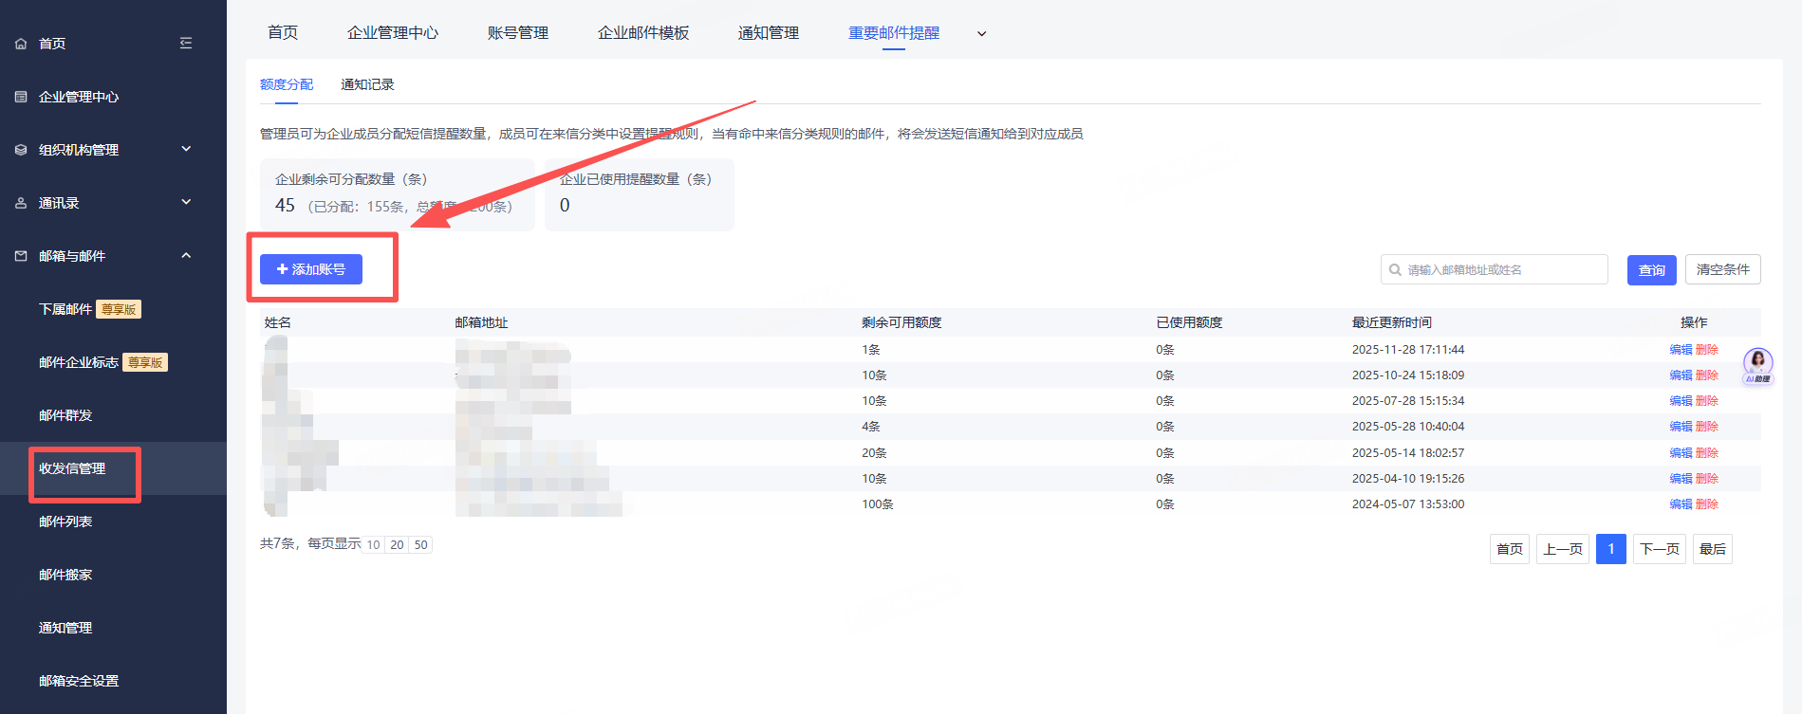The height and width of the screenshot is (714, 1802).
Task: Click the 清空条件 button
Action: point(1723,269)
